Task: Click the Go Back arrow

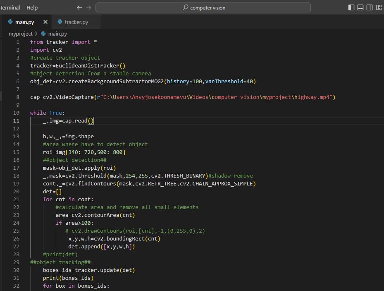Action: point(79,7)
